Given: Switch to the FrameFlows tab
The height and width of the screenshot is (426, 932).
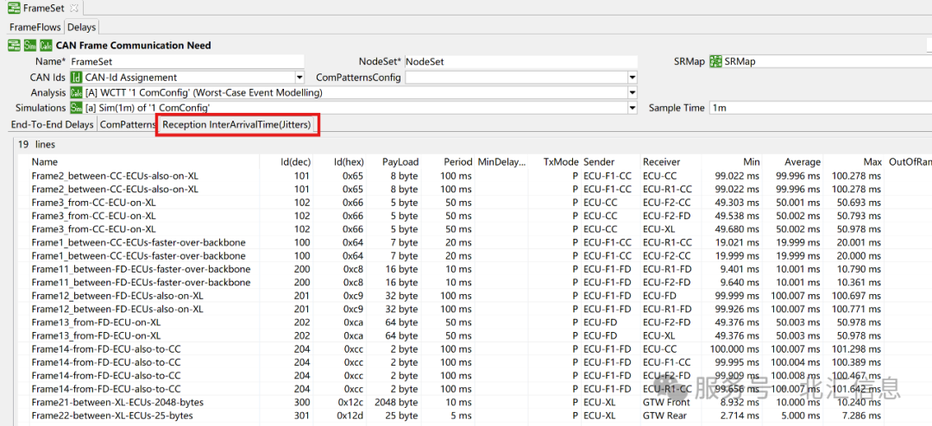Looking at the screenshot, I should tap(36, 27).
